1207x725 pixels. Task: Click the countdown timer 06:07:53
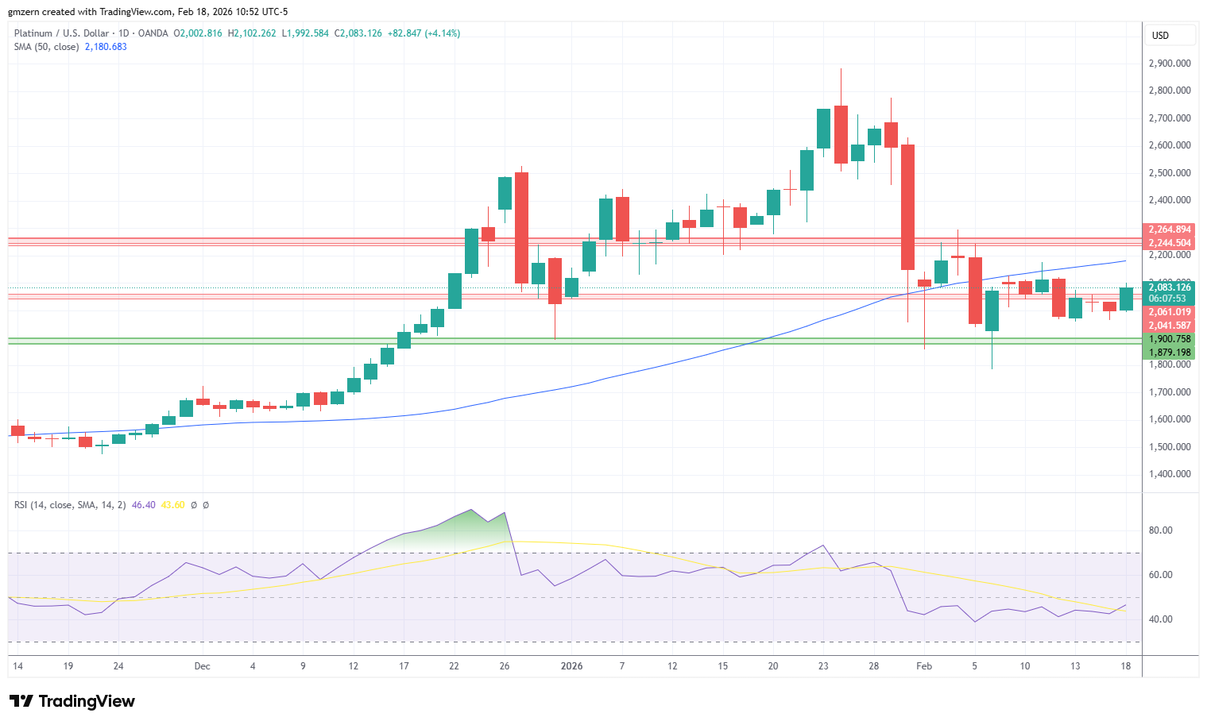[x=1170, y=299]
